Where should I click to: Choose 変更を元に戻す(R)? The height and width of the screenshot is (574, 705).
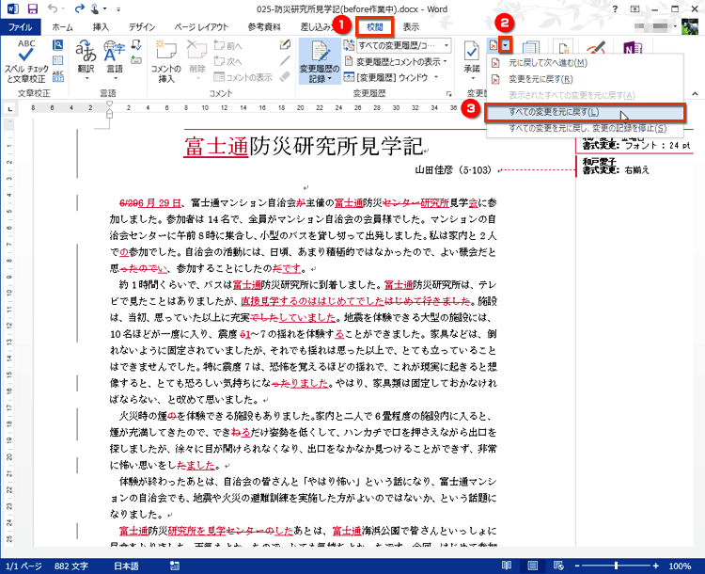586,79
